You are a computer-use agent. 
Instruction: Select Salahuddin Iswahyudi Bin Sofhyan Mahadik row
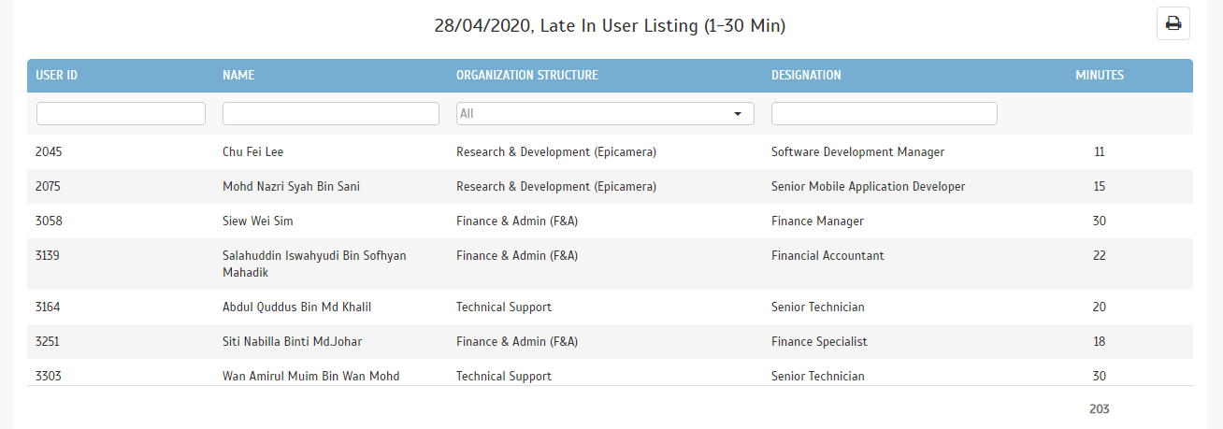[x=610, y=264]
